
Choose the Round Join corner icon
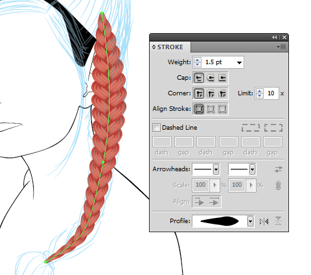211,93
